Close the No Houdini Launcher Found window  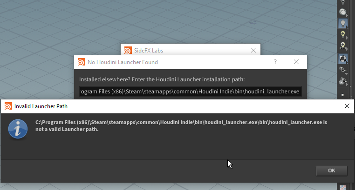296,62
